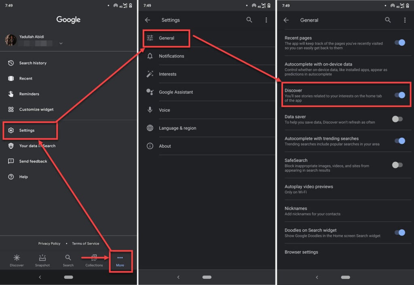
Task: Enable the SafeSearch switch
Action: click(x=397, y=165)
